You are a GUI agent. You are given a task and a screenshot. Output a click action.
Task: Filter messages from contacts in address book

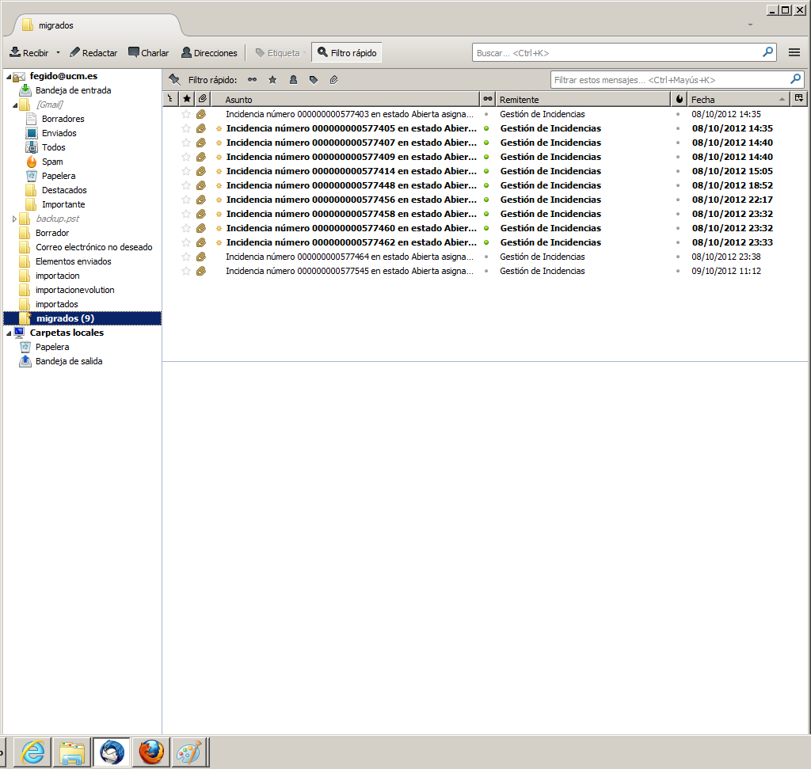[293, 80]
